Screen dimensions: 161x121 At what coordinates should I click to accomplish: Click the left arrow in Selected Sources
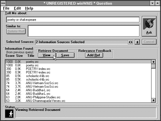point(129,42)
